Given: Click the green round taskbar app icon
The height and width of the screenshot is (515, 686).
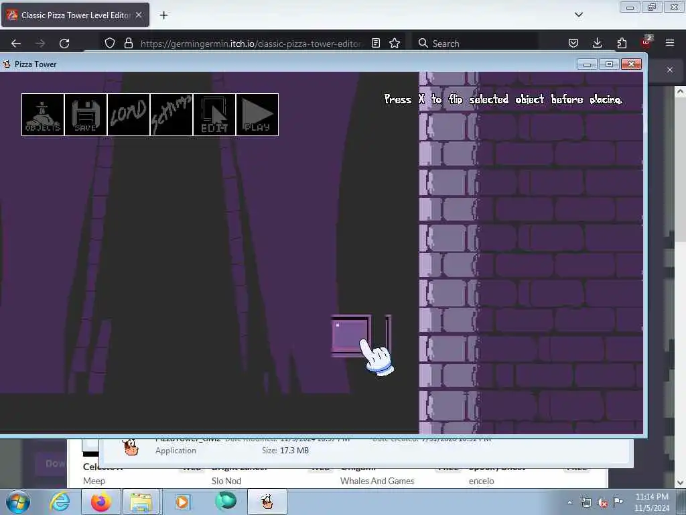Looking at the screenshot, I should 226,502.
